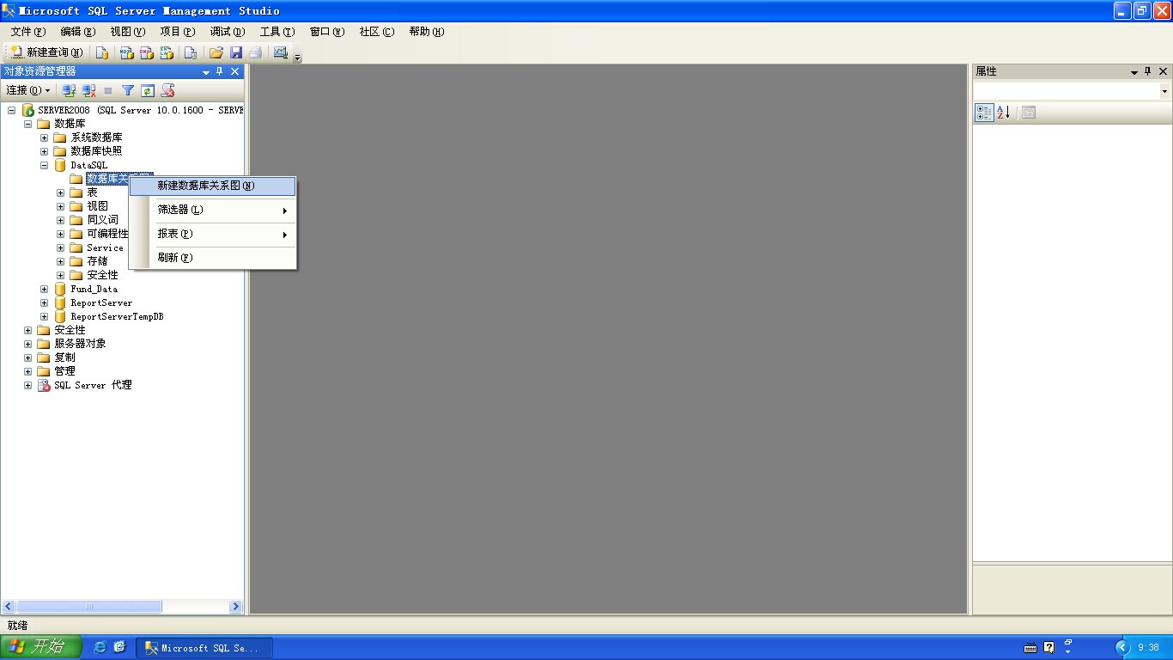The height and width of the screenshot is (660, 1173).
Task: Open the toolbar options overflow arrow
Action: [x=298, y=57]
